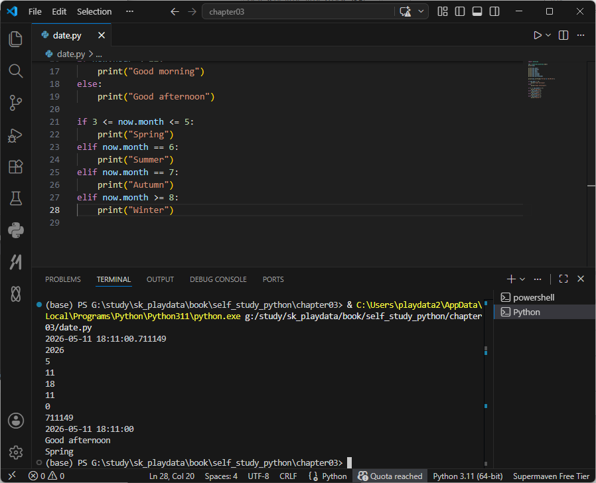The image size is (596, 483).
Task: Click the VS Code logo icon
Action: point(12,11)
